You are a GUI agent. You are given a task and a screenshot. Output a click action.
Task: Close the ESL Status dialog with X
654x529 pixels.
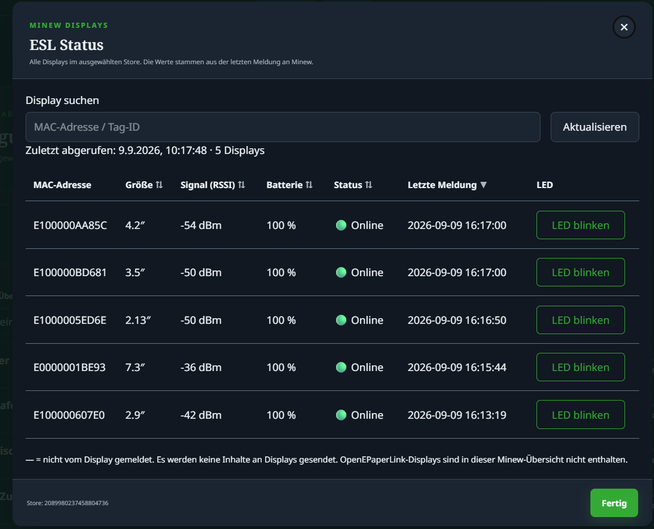pos(623,27)
